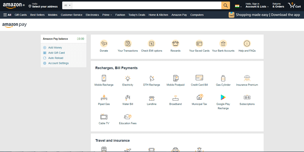Go to Home & Kitchen

coord(158,15)
